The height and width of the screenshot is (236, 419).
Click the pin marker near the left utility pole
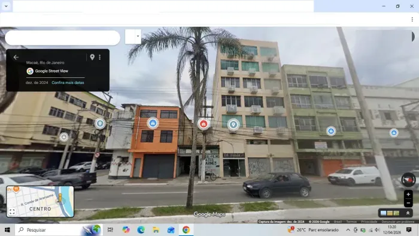pos(100,123)
